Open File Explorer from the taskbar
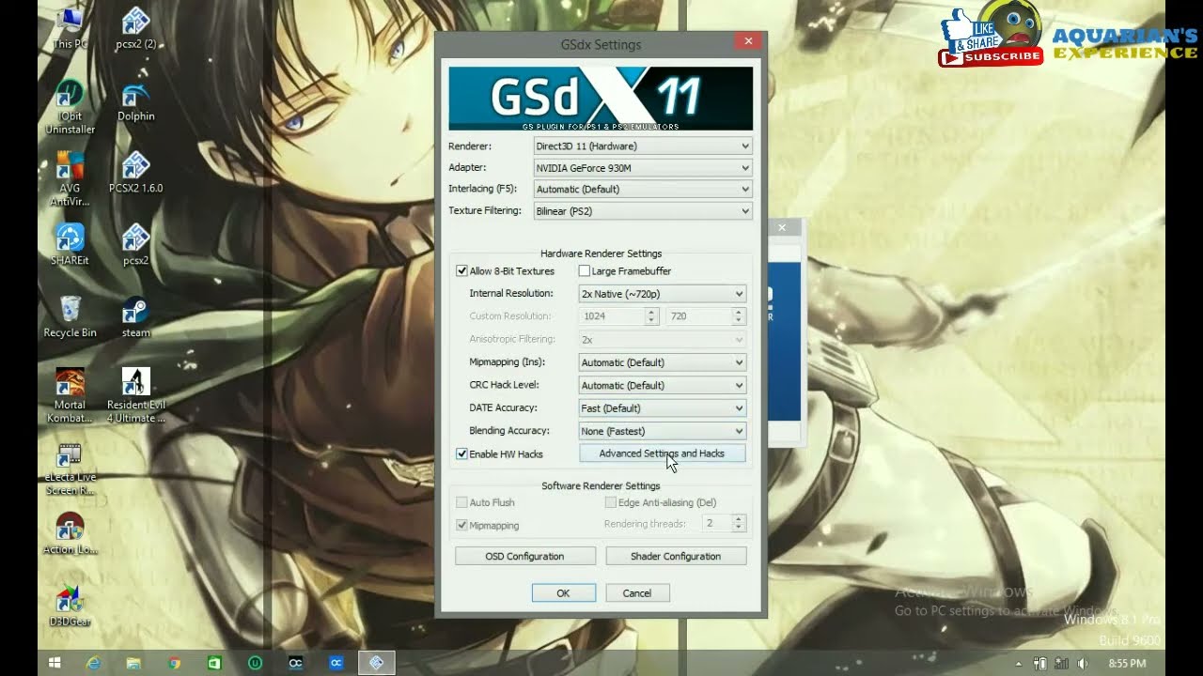The height and width of the screenshot is (676, 1203). [134, 663]
